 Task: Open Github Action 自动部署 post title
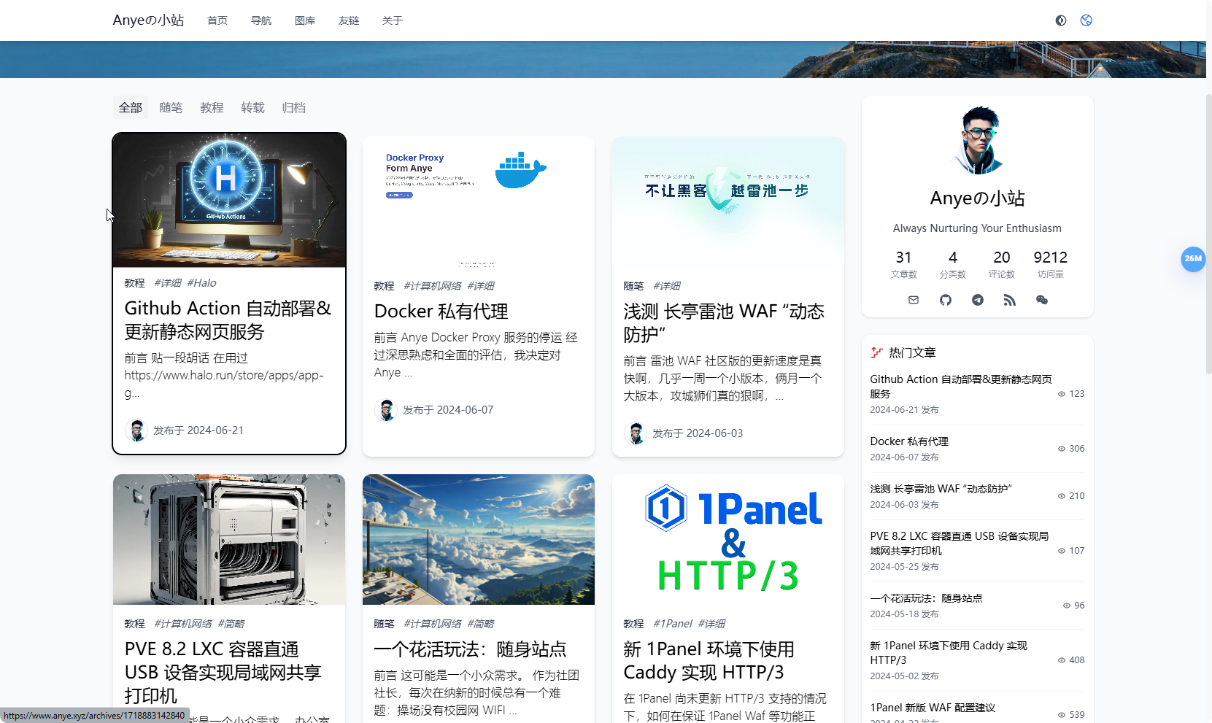[x=228, y=320]
